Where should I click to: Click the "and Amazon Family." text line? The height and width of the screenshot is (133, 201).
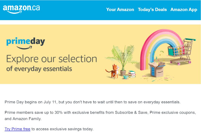coord(23,119)
